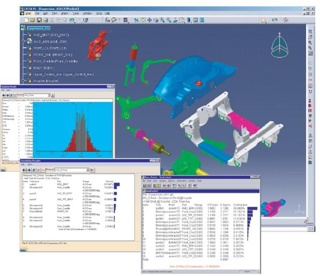Open View menu in Sensitivity Results window
This screenshot has width=320, height=276.
click(30, 164)
